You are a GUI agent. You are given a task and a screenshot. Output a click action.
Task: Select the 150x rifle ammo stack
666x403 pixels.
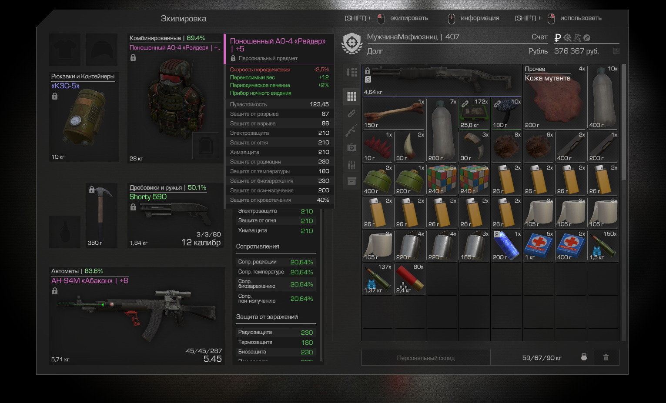[x=603, y=246]
